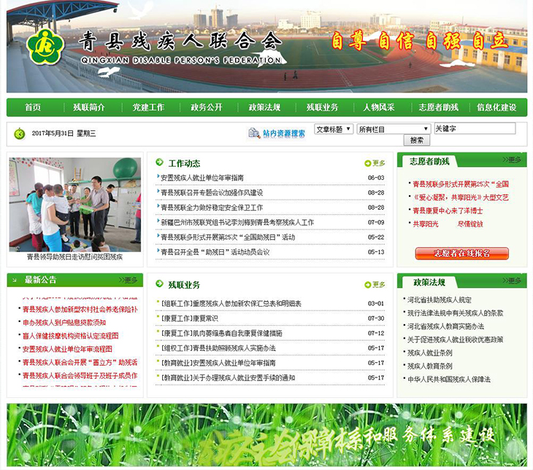Click the 关键字 keyword input field
Viewport: 533px width, 470px height.
[475, 128]
